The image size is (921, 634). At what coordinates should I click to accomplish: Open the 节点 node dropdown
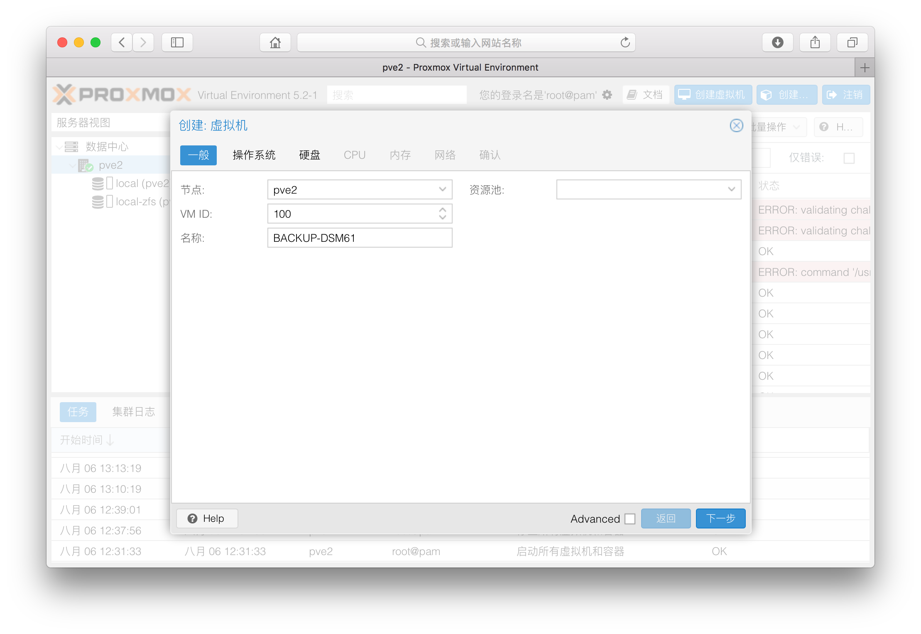tap(443, 189)
